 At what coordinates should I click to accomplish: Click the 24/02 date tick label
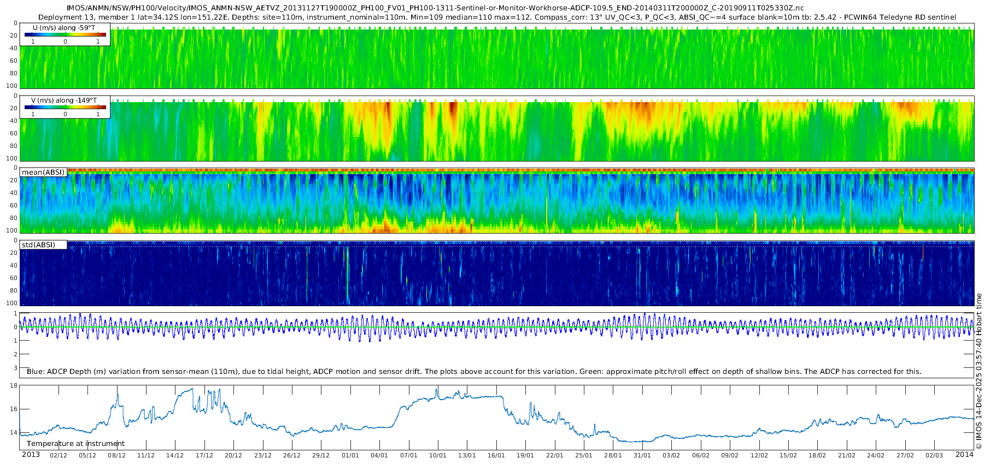[x=875, y=455]
